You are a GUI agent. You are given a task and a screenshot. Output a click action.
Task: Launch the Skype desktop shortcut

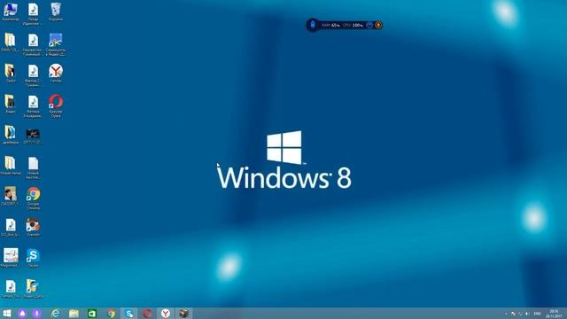33,258
